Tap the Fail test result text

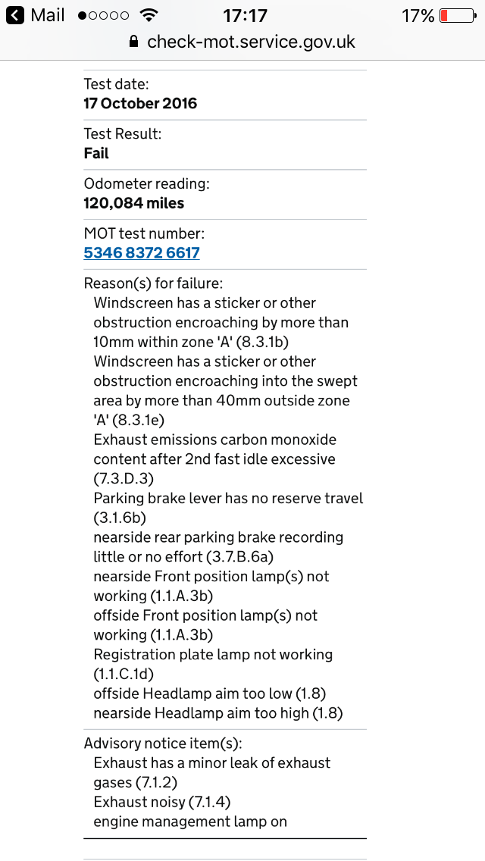pyautogui.click(x=96, y=153)
